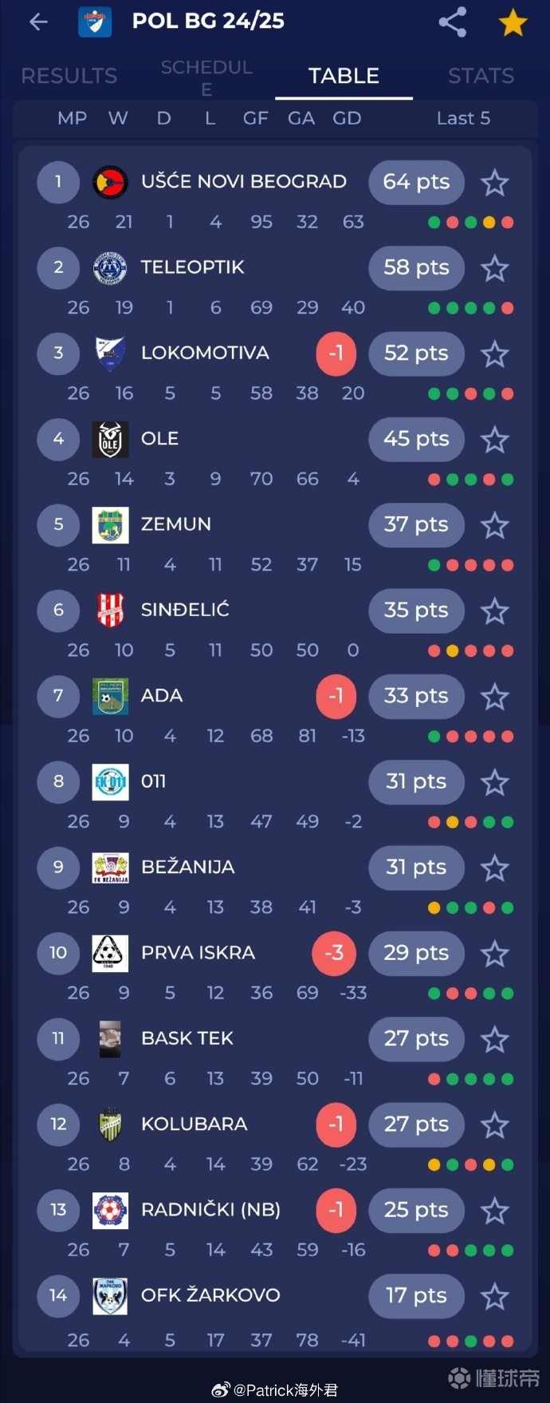This screenshot has height=1403, width=550.
Task: Open the share icon
Action: (x=453, y=22)
